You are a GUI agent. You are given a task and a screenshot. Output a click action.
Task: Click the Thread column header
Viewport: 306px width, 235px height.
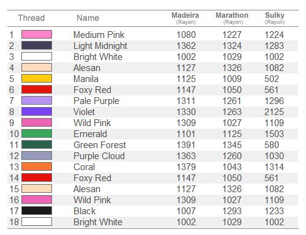pos(31,18)
